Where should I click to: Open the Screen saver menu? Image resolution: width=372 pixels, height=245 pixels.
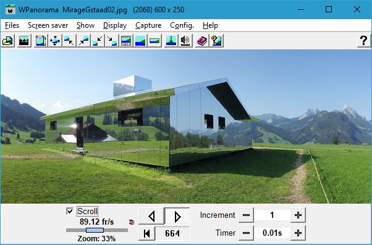tap(48, 25)
